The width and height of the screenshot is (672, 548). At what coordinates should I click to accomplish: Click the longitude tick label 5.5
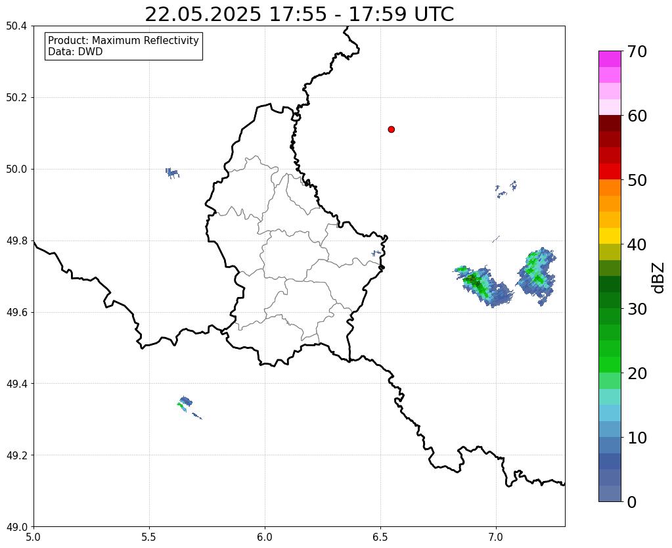pos(149,537)
